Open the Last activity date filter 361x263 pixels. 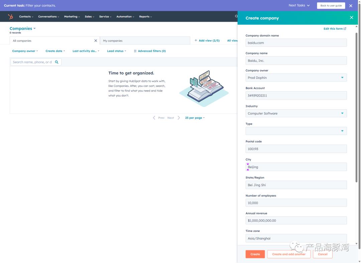(86, 51)
